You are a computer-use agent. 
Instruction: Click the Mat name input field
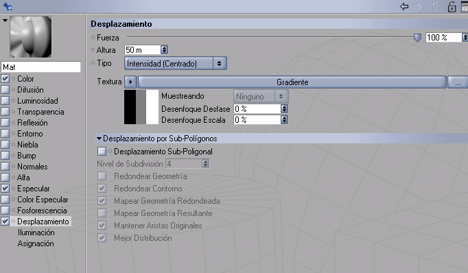tap(41, 67)
